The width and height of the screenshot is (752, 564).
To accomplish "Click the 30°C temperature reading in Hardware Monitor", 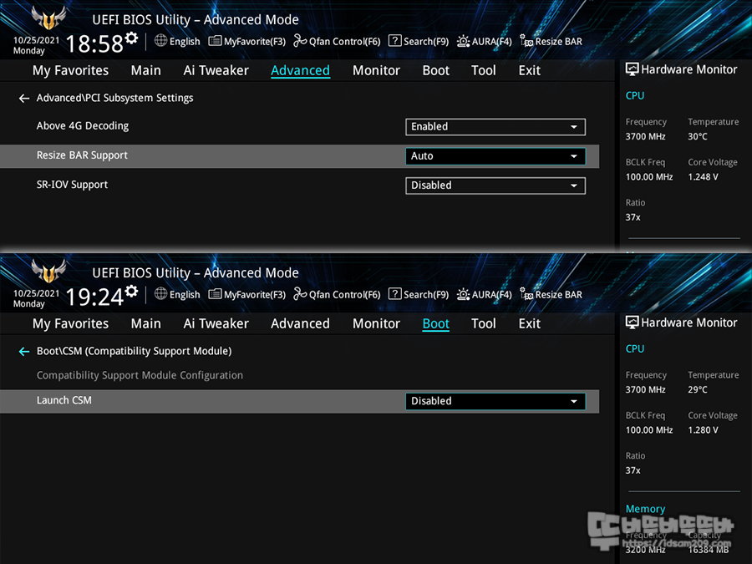I will point(698,137).
